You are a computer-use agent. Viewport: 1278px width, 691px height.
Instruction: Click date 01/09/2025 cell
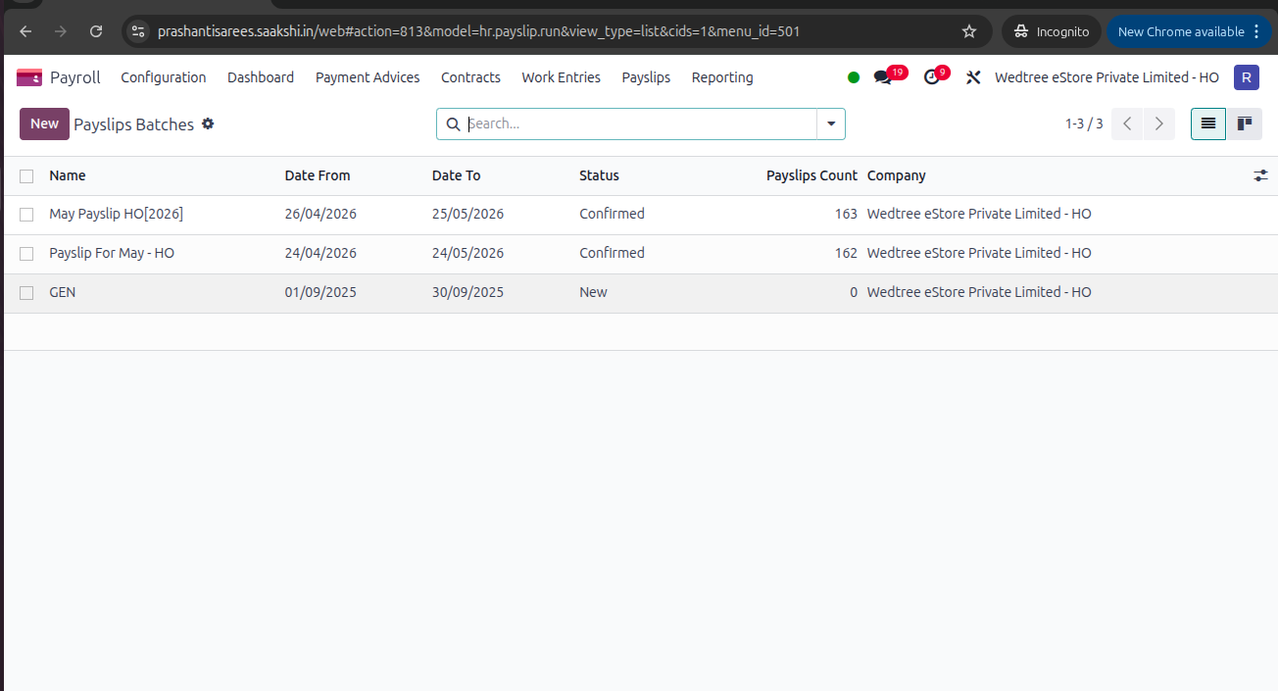tap(320, 292)
